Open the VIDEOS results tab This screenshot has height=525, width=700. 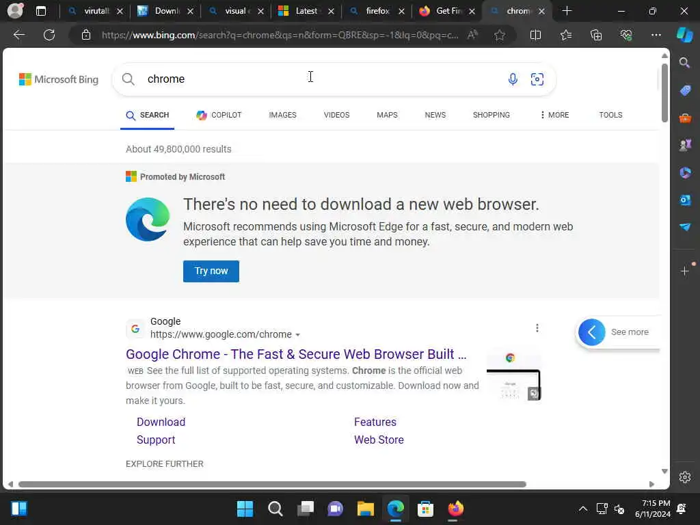(336, 115)
